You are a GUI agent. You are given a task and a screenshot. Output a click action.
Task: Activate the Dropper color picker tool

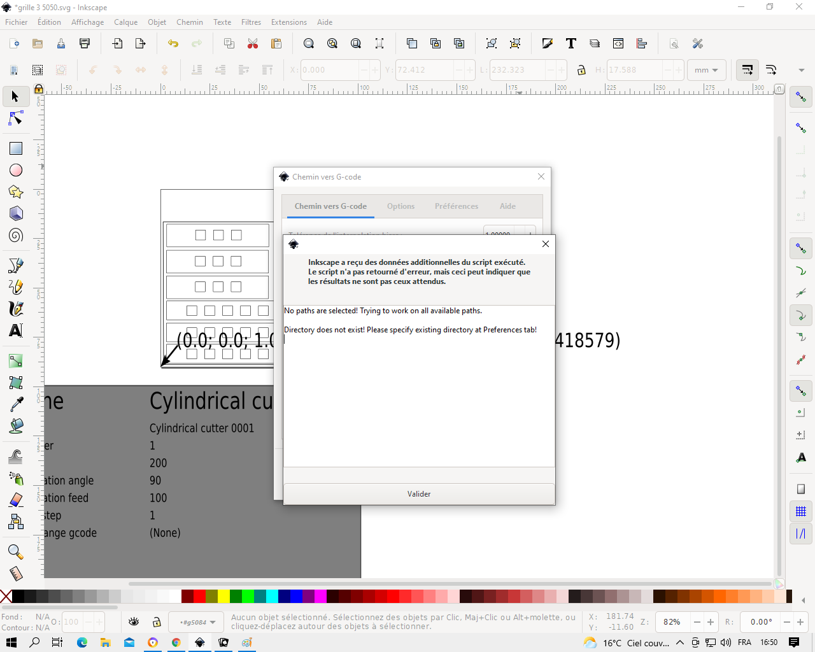pyautogui.click(x=16, y=404)
